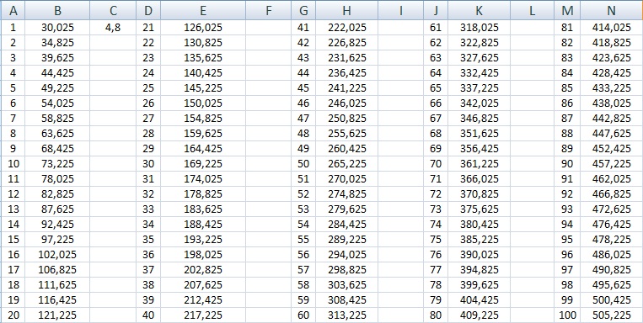Image resolution: width=643 pixels, height=323 pixels.
Task: Click the cell with value 505,225
Action: click(612, 315)
